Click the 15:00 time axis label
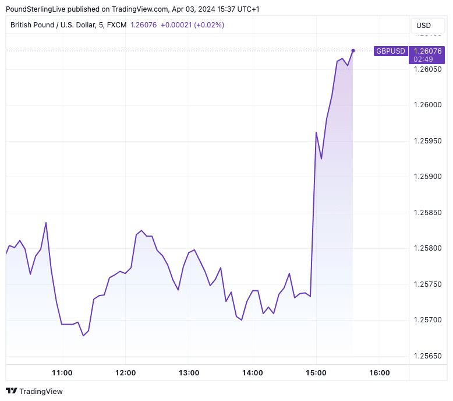Screen dimensions: 453x401 [316, 373]
